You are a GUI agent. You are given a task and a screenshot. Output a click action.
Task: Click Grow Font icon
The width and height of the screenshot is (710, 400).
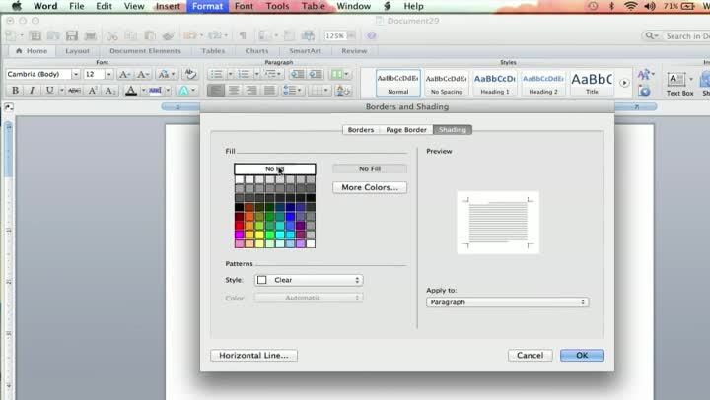pyautogui.click(x=124, y=74)
